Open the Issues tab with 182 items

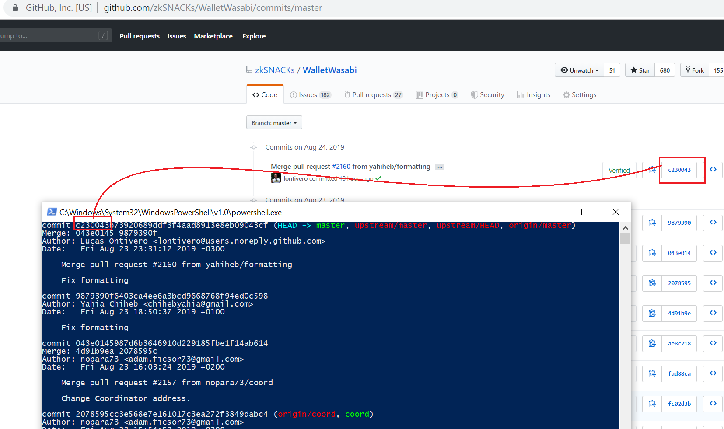[x=311, y=95]
